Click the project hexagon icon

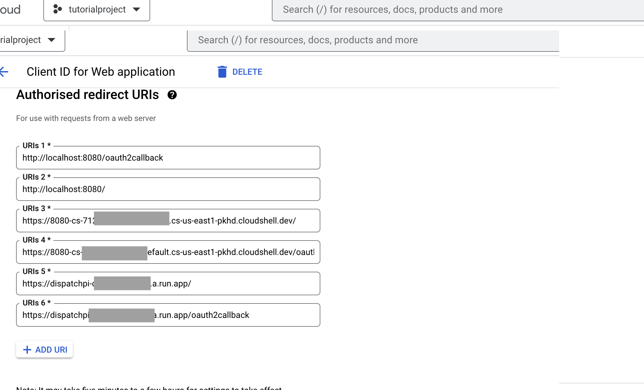coord(58,9)
